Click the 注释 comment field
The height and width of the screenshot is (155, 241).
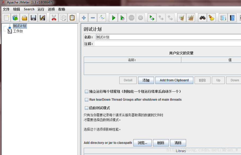coord(168,44)
